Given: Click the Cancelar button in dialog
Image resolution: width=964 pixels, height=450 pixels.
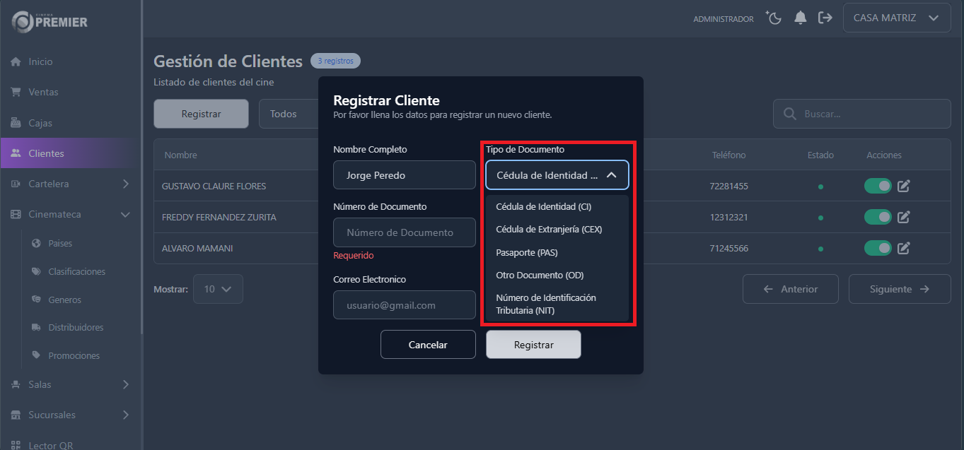Looking at the screenshot, I should click(x=428, y=345).
